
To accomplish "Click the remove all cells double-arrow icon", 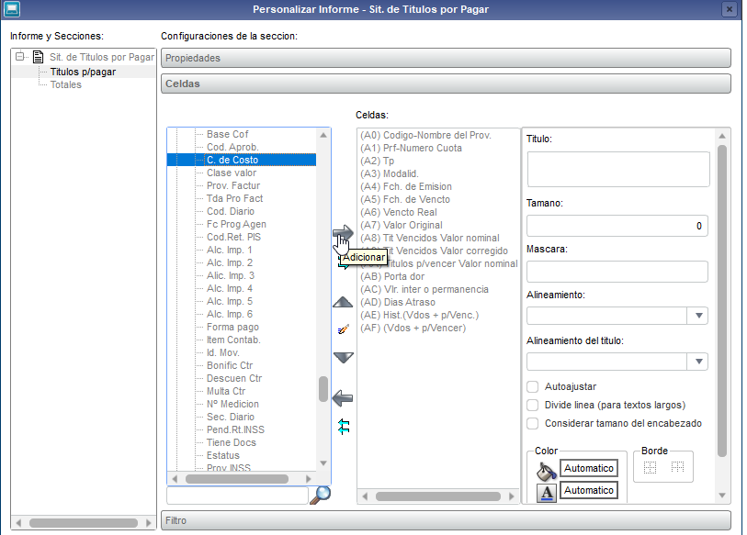I will click(x=344, y=427).
